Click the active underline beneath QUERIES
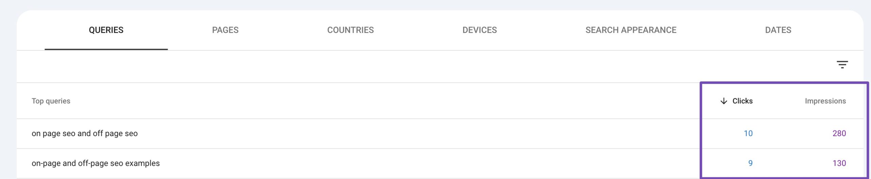This screenshot has width=871, height=179. click(106, 49)
